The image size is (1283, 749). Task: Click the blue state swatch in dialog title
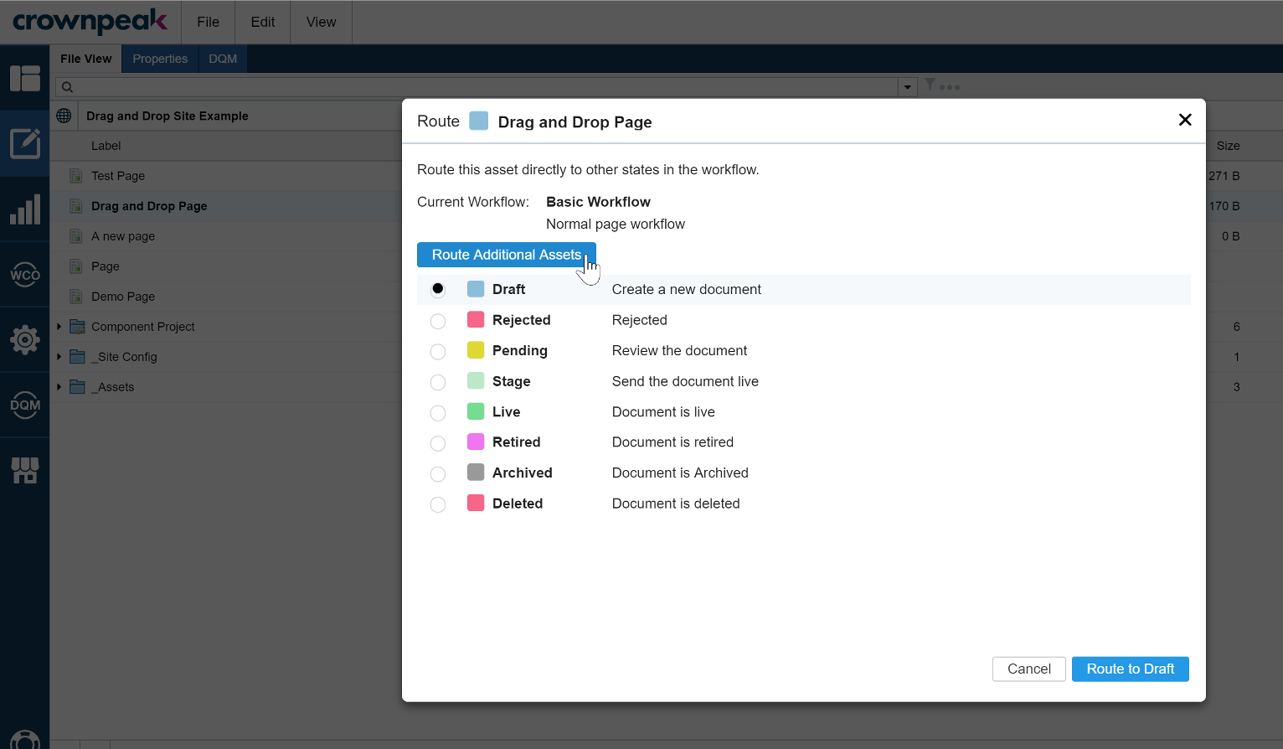click(x=479, y=121)
